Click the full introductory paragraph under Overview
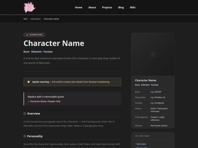 (69, 124)
